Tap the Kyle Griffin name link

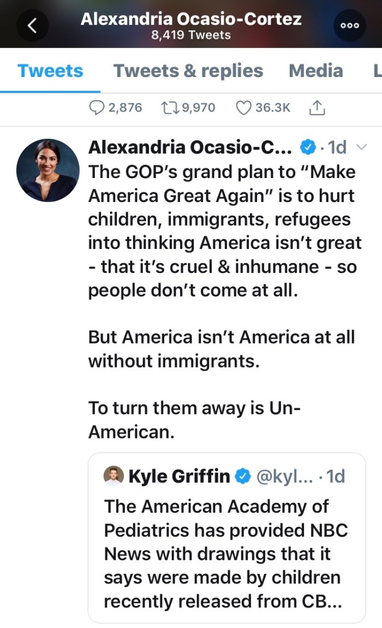(x=179, y=477)
